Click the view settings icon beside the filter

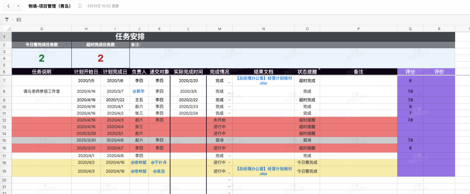19,20
